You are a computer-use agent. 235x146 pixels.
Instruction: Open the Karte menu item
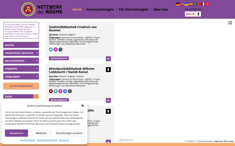pos(77,9)
